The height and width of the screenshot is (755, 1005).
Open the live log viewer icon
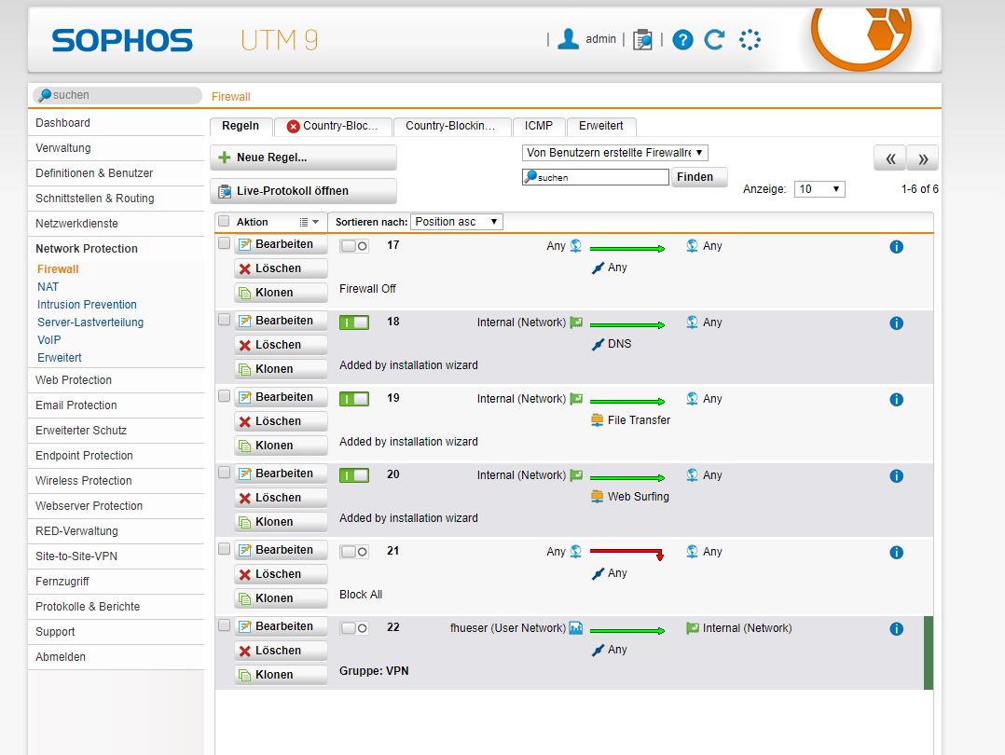point(642,39)
